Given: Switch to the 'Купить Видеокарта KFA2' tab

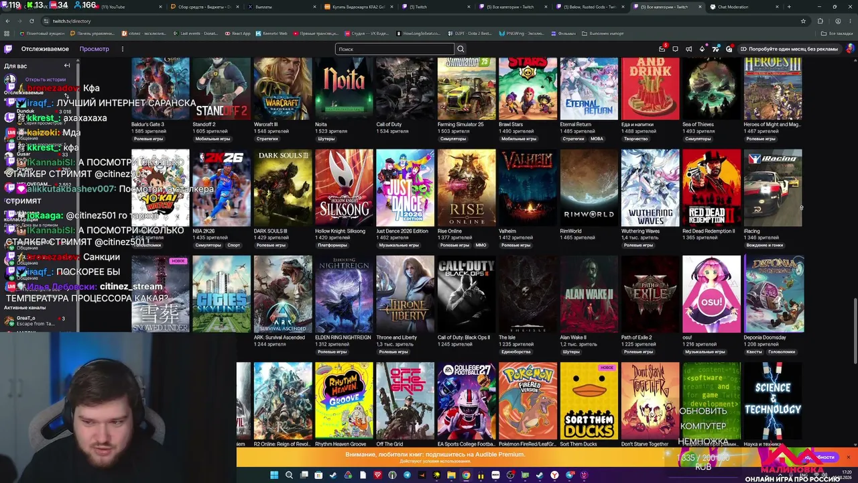Looking at the screenshot, I should point(359,7).
